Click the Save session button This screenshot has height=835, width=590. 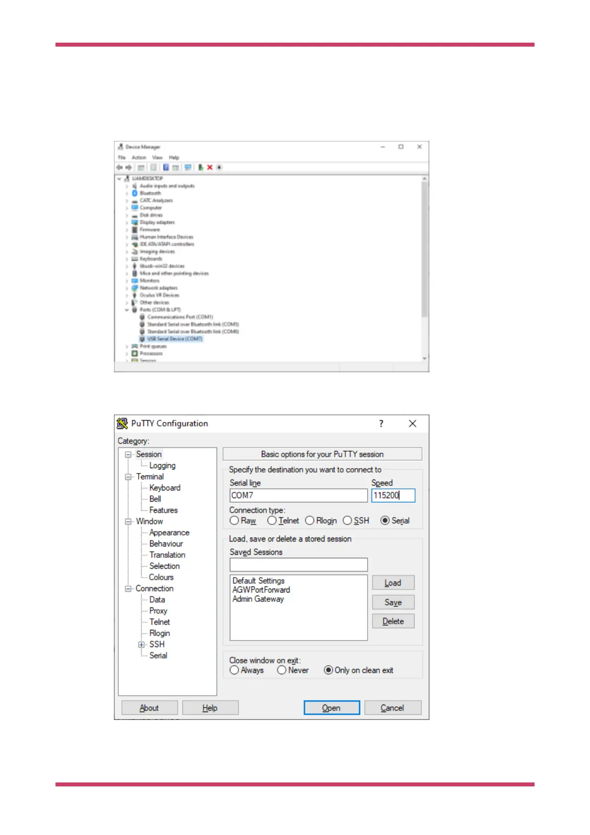click(393, 602)
